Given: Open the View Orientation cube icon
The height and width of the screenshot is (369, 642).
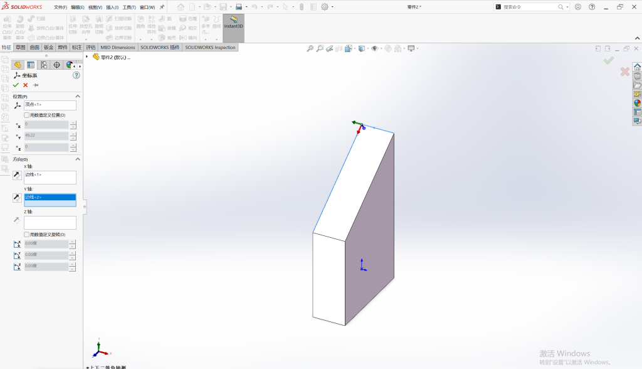Looking at the screenshot, I should pyautogui.click(x=348, y=48).
